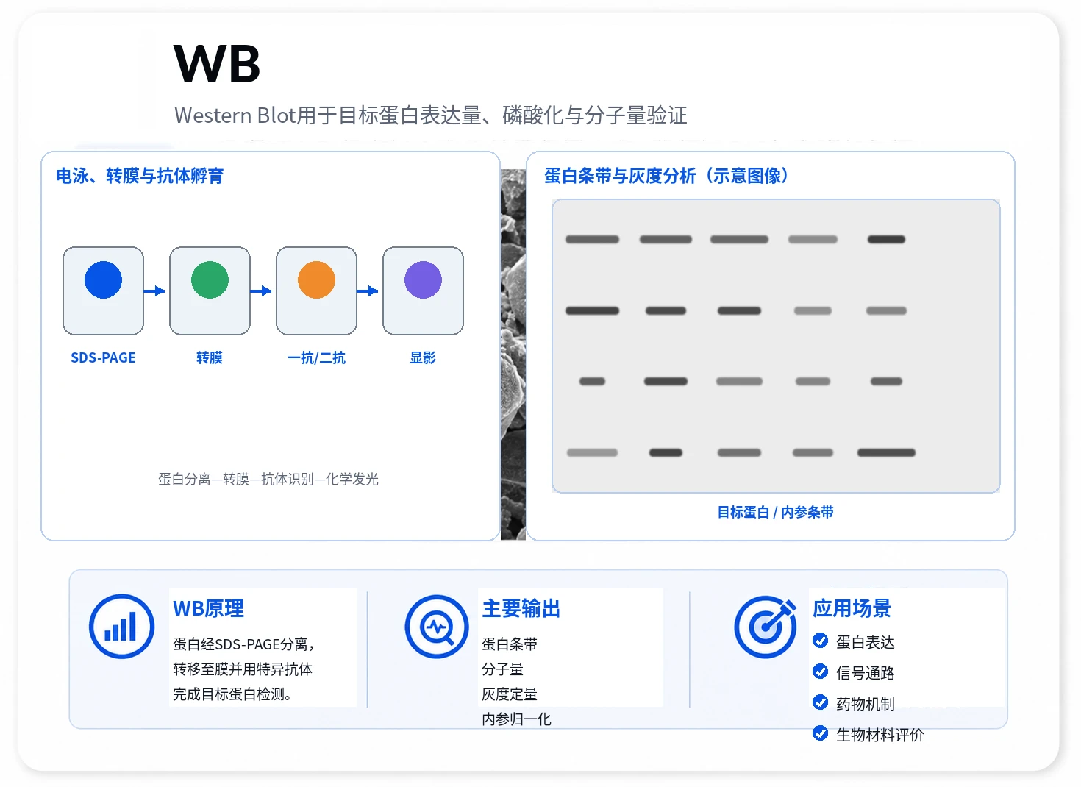Click the 电泳、转膜与抗体孵育 panel heading

point(140,176)
